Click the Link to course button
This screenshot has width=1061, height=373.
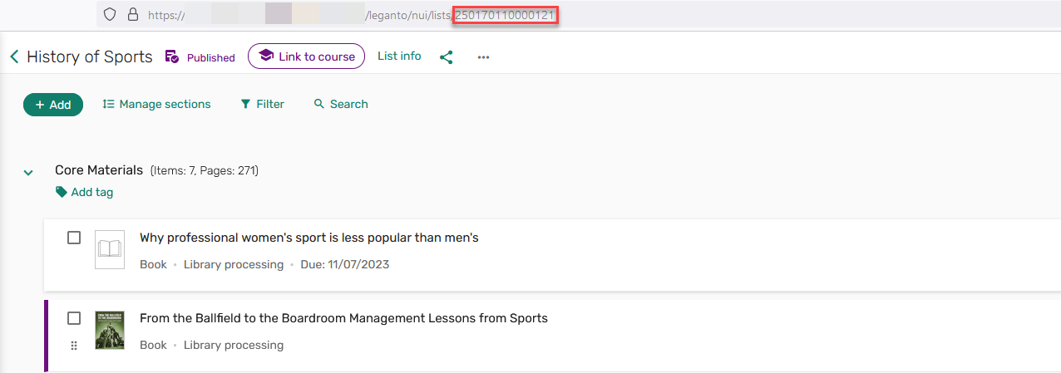click(x=306, y=56)
